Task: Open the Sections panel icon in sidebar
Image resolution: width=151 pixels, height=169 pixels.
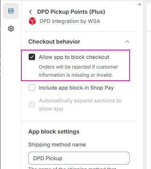Action: (11, 11)
